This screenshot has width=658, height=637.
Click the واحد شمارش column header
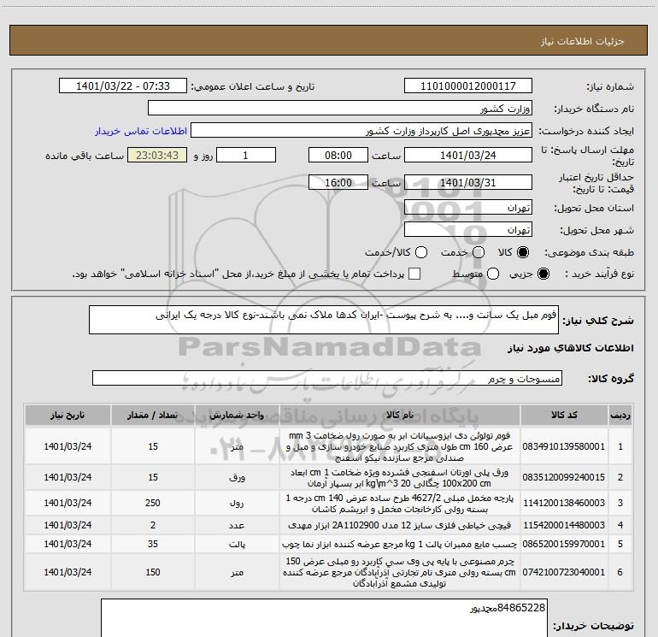pos(237,416)
